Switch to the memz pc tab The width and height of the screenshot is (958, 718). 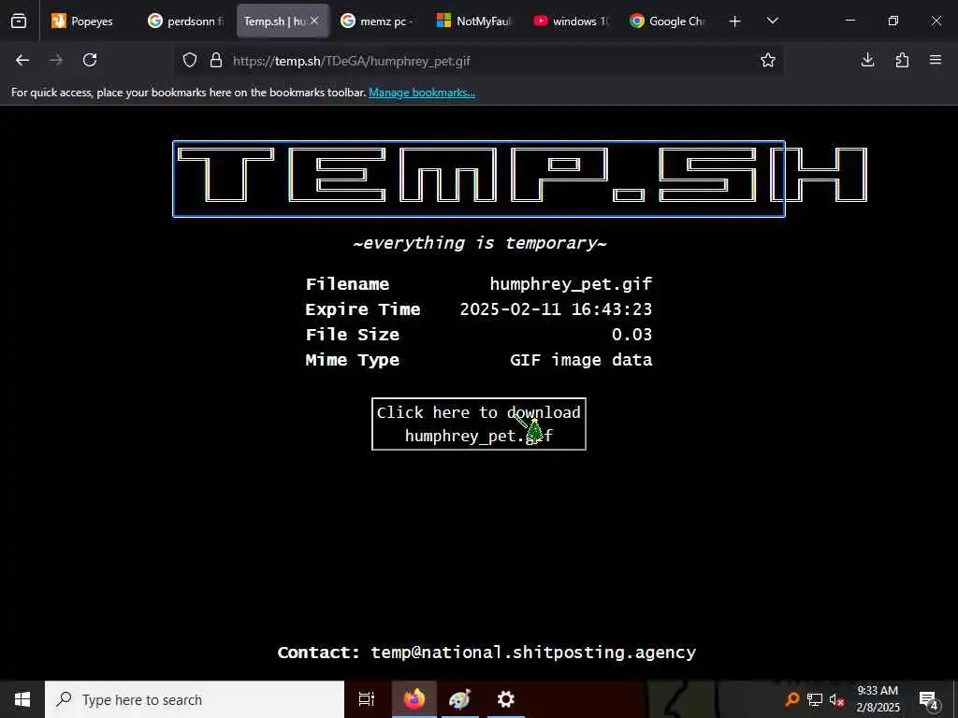pyautogui.click(x=379, y=21)
